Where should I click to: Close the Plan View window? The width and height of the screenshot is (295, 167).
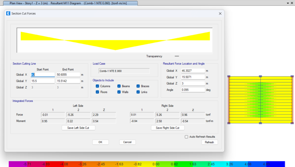[292, 3]
